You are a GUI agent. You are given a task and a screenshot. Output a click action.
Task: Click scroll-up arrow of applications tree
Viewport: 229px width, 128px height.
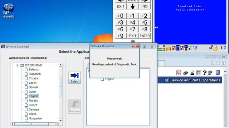60,65
